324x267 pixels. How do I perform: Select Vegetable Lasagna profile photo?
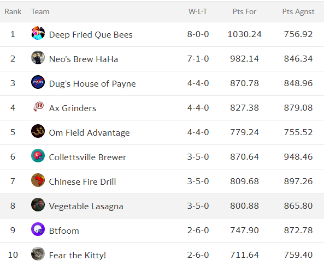point(38,204)
